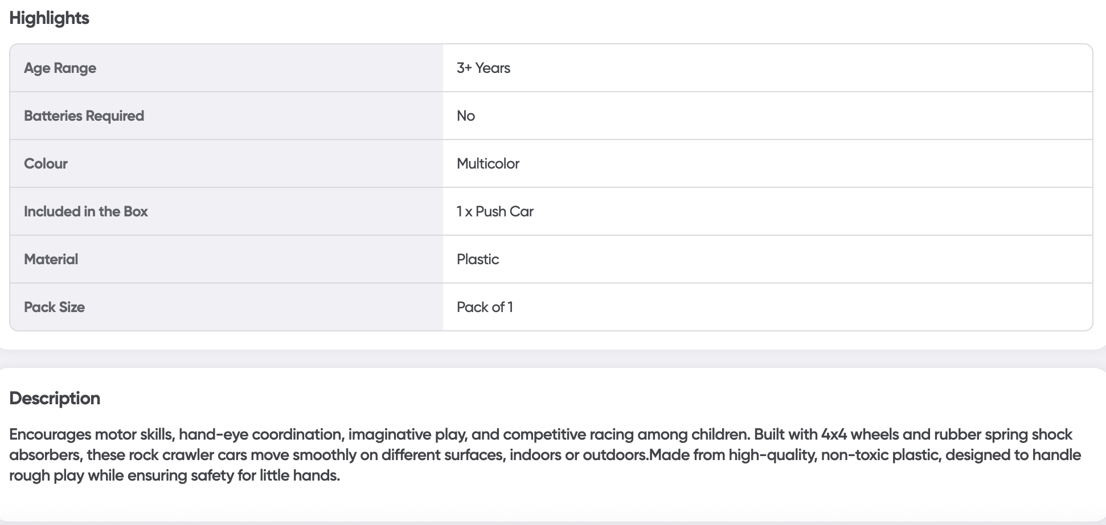Click the 'rough play while ensuring safety' line
The image size is (1106, 525).
[174, 475]
